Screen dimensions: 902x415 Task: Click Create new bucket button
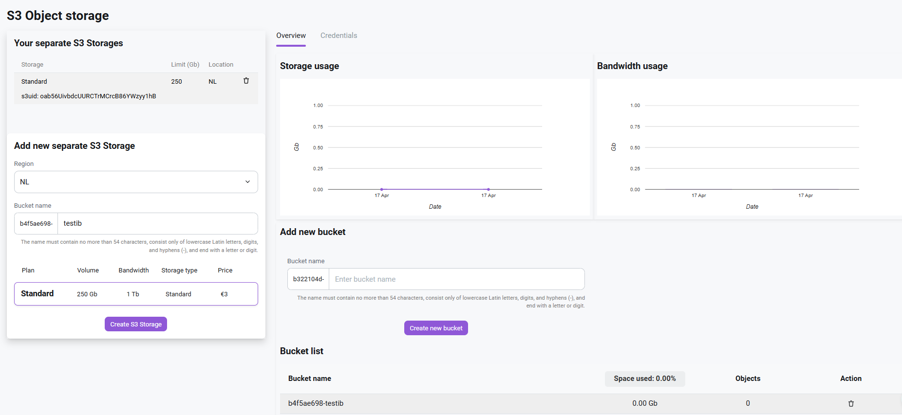pos(436,328)
